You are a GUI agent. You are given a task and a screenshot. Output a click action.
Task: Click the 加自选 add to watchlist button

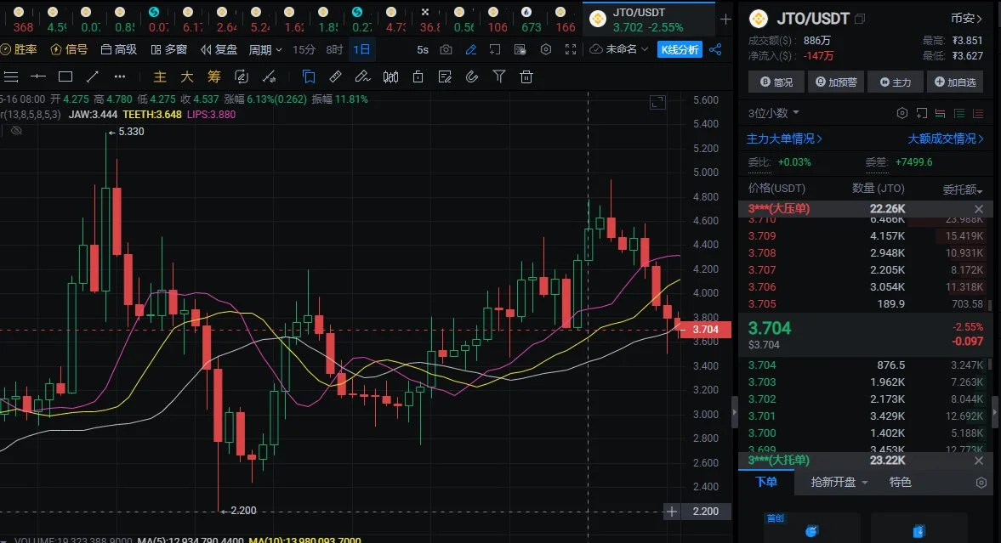[x=953, y=82]
